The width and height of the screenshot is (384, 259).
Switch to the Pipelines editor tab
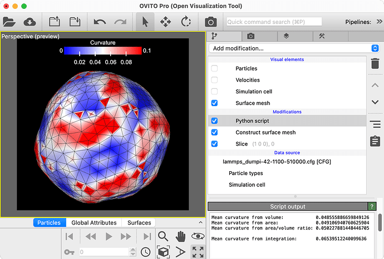tap(224, 36)
